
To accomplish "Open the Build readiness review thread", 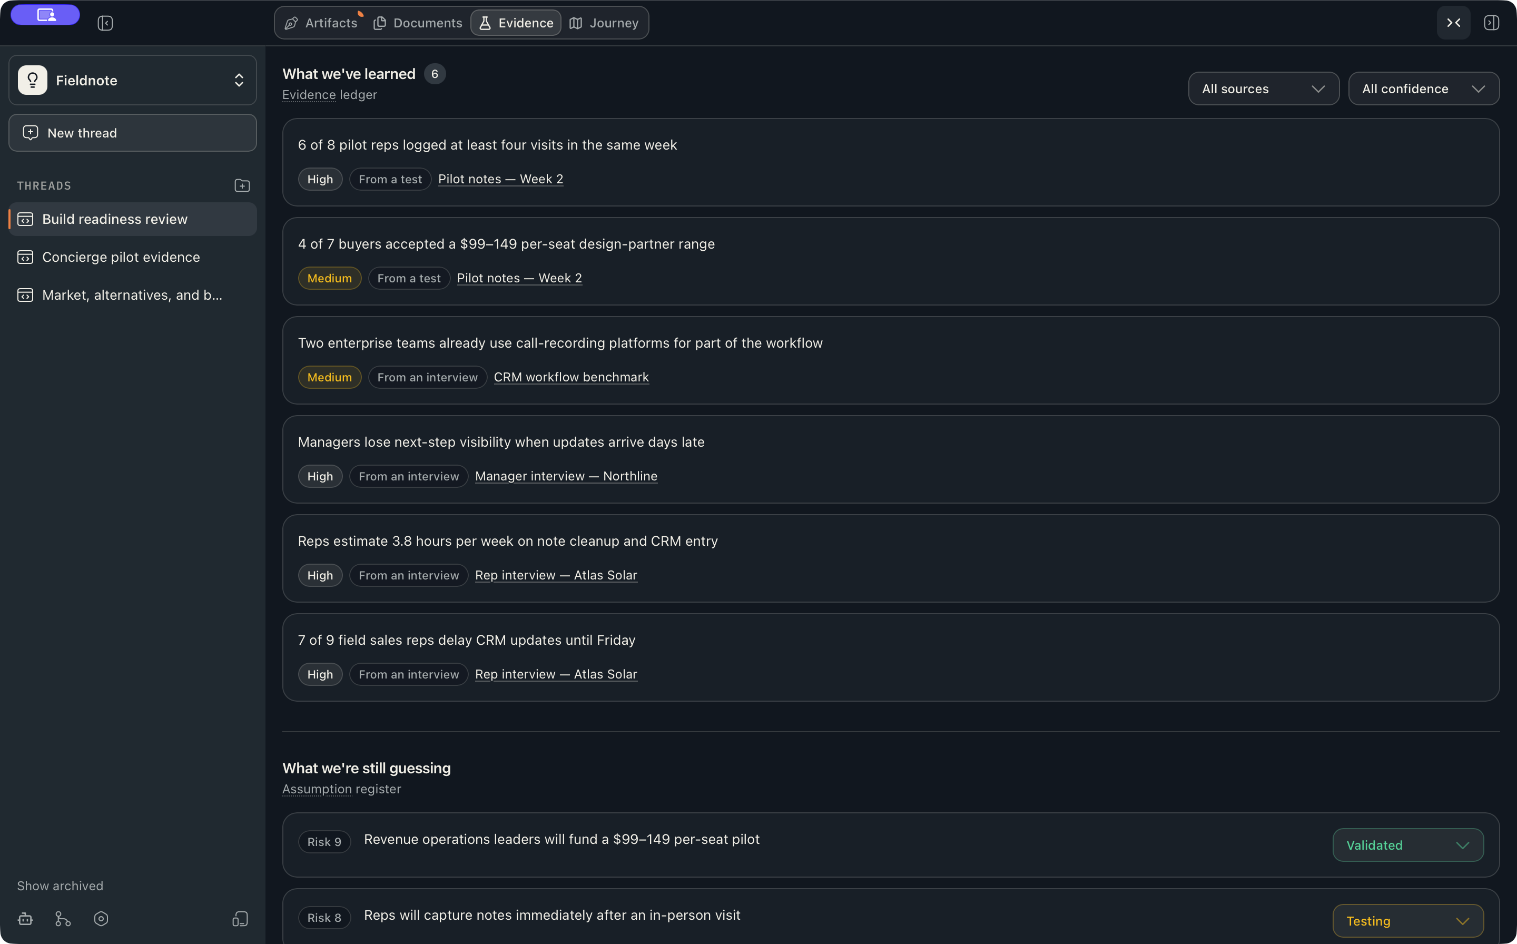I will 132,219.
